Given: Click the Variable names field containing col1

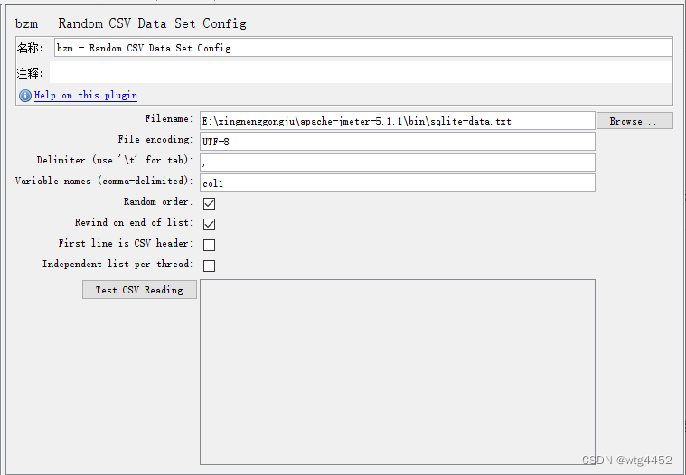Looking at the screenshot, I should click(x=398, y=183).
